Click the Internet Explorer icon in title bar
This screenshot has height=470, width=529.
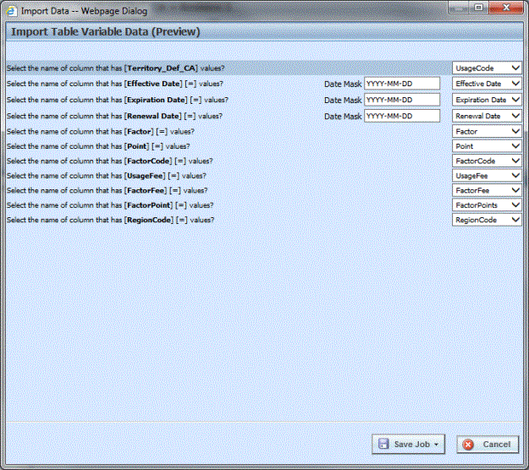(11, 11)
